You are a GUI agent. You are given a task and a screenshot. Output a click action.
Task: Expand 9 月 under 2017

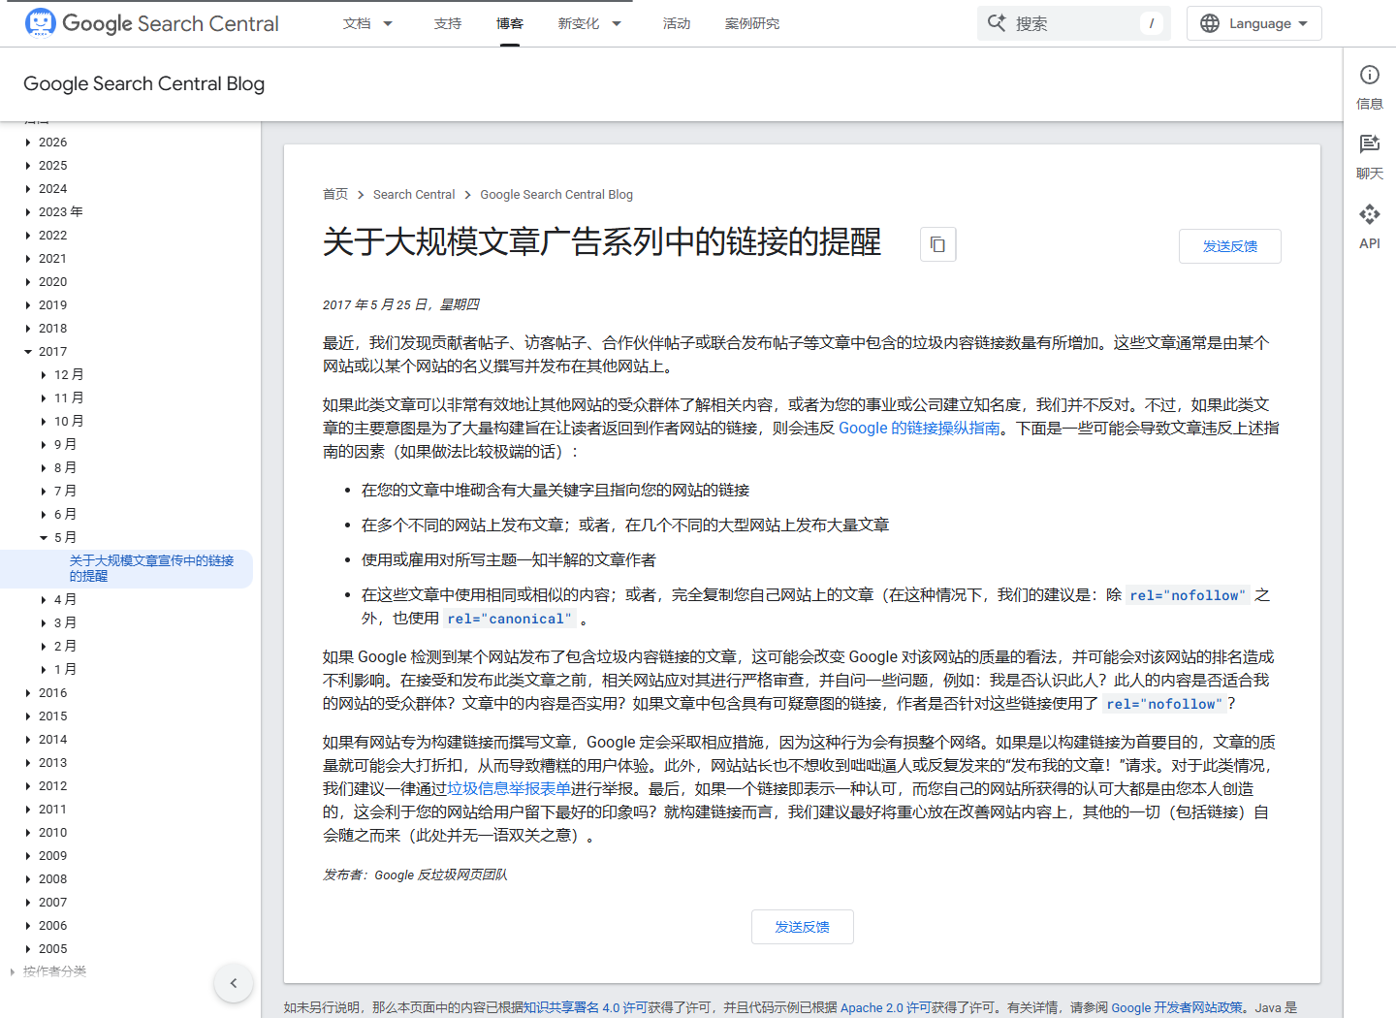click(44, 445)
